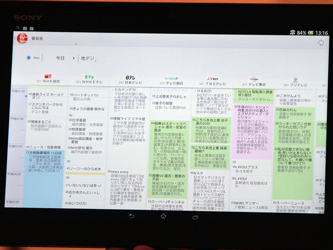
Task: Open 番組表 title in header
Action: [x=37, y=39]
